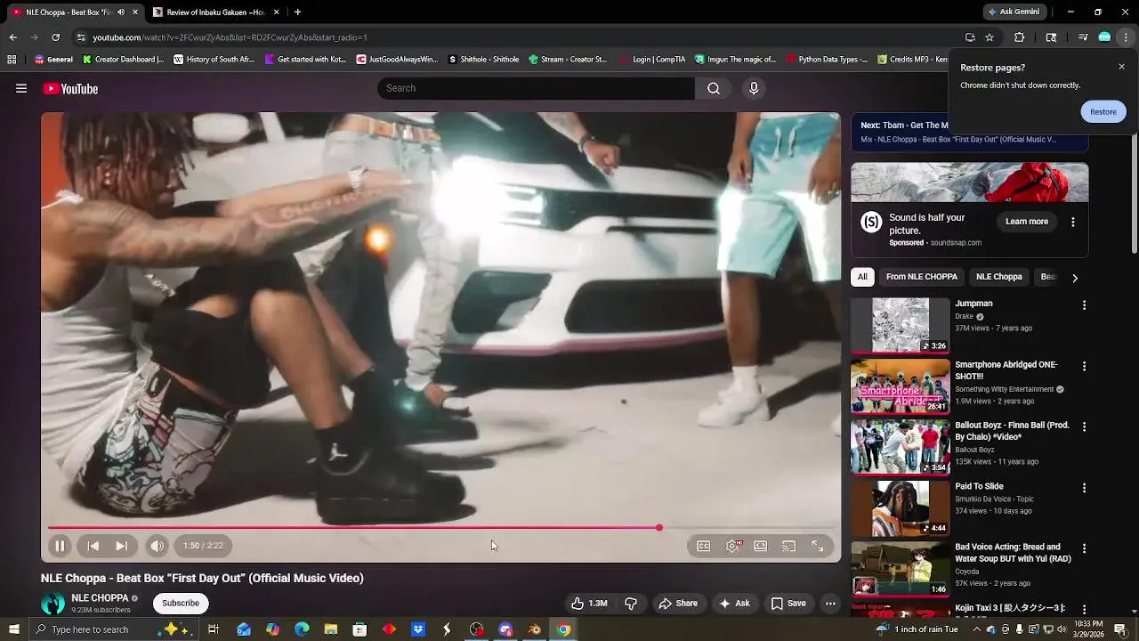Image resolution: width=1139 pixels, height=641 pixels.
Task: Like the video (1.3M likes)
Action: pos(588,604)
